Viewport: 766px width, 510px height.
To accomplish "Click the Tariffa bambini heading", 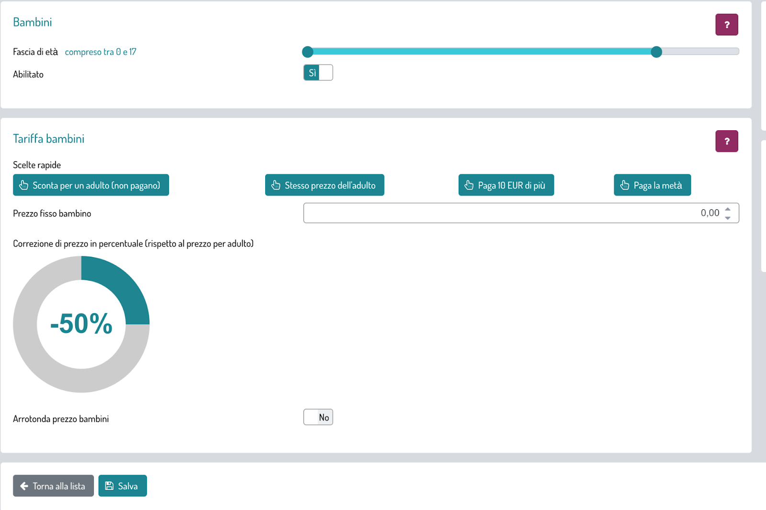I will tap(48, 139).
